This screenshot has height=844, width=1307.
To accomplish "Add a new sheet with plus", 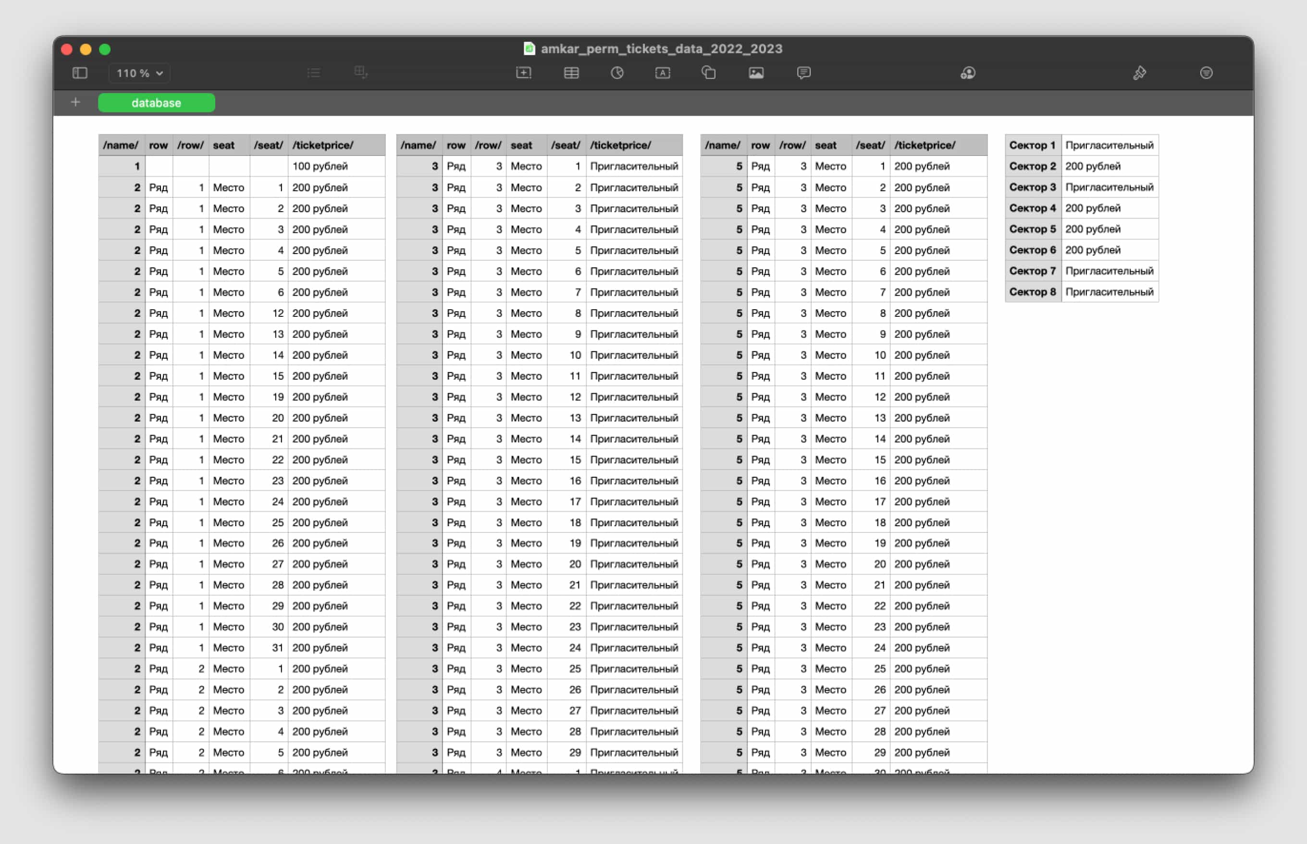I will coord(76,102).
